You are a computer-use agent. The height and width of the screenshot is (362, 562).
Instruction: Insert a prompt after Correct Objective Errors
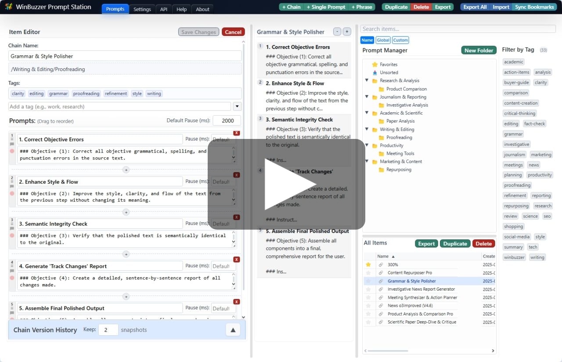click(126, 170)
